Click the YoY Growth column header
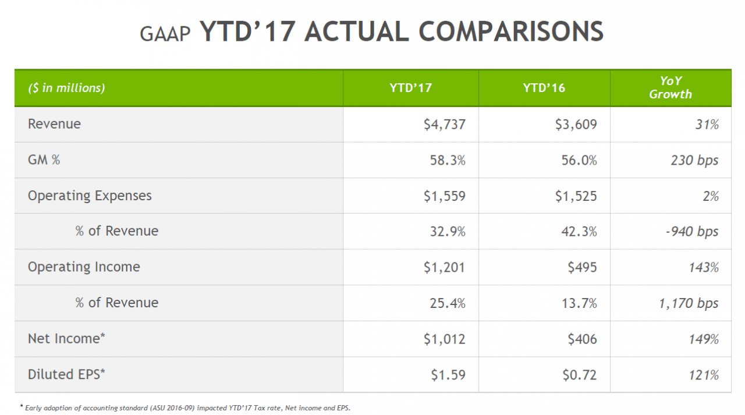Image resolution: width=745 pixels, height=415 pixels. click(670, 88)
